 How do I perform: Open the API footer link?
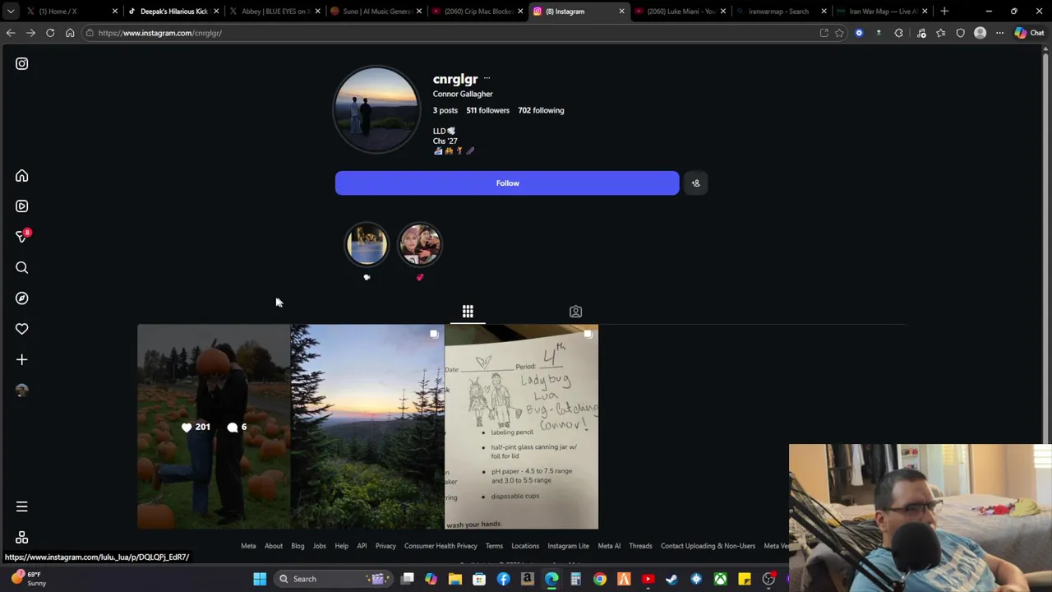click(362, 546)
